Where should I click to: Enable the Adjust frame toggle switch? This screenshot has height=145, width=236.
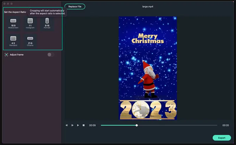tap(51, 55)
